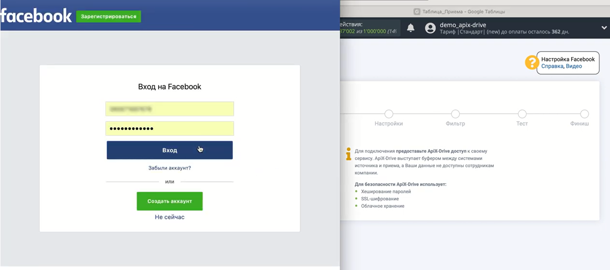Click the Тариф Стандарт payment info text
610x270 pixels.
click(504, 32)
